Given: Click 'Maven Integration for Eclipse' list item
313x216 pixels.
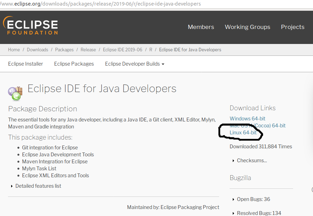Looking at the screenshot, I should click(x=55, y=162).
